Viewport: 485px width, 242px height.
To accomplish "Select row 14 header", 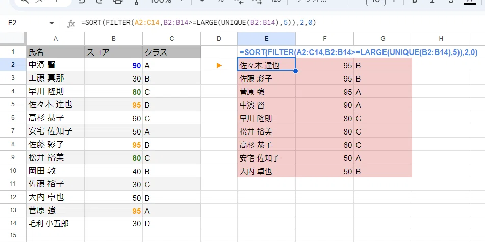I will tap(13, 224).
